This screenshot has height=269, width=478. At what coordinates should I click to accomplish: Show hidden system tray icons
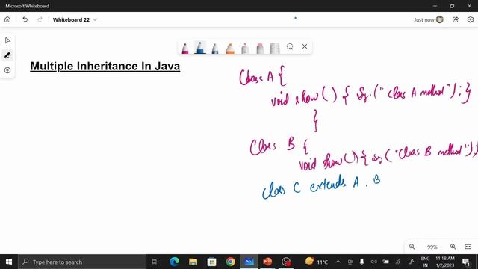tap(338, 262)
